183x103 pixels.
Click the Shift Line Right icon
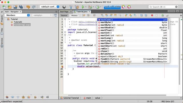pyautogui.click(x=146, y=15)
